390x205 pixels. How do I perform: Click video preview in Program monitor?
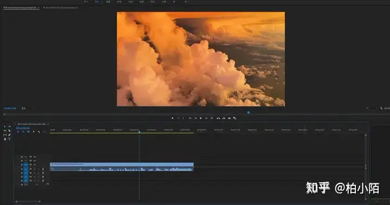[201, 59]
